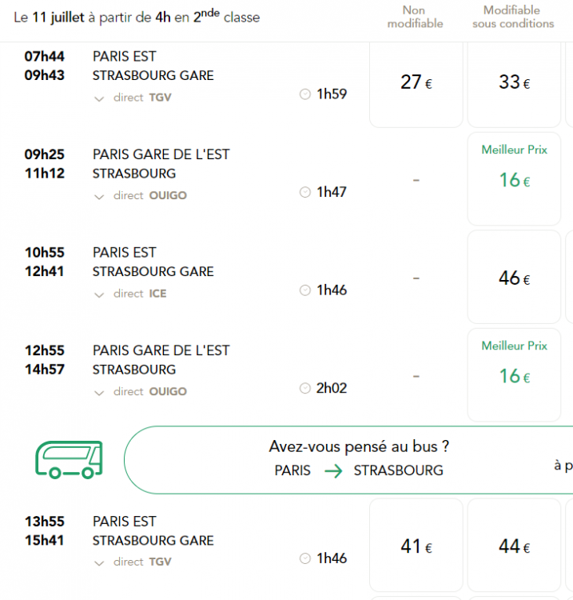Click the clock icon on the 13h55 train

point(305,558)
